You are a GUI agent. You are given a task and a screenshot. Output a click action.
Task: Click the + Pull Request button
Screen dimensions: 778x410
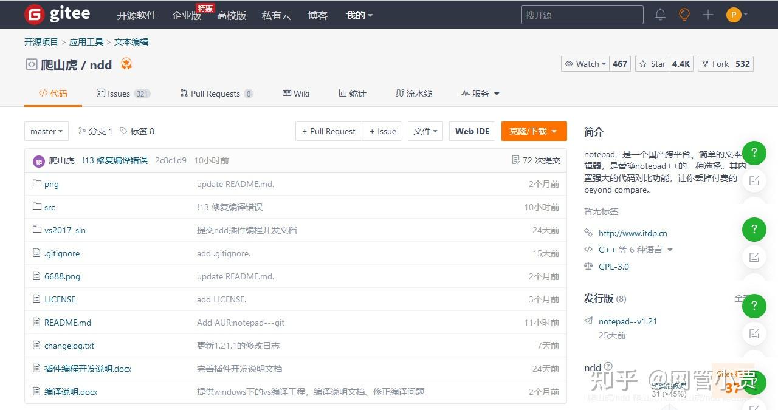point(329,131)
